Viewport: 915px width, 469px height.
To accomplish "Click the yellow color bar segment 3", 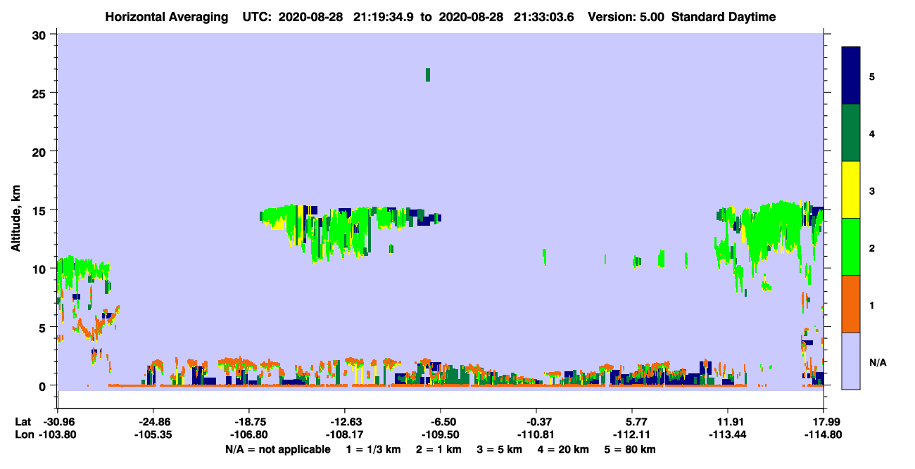I will click(x=851, y=190).
